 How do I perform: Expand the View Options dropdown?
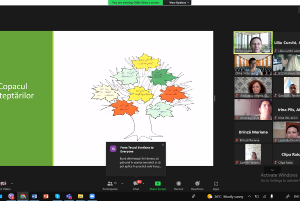179,2
